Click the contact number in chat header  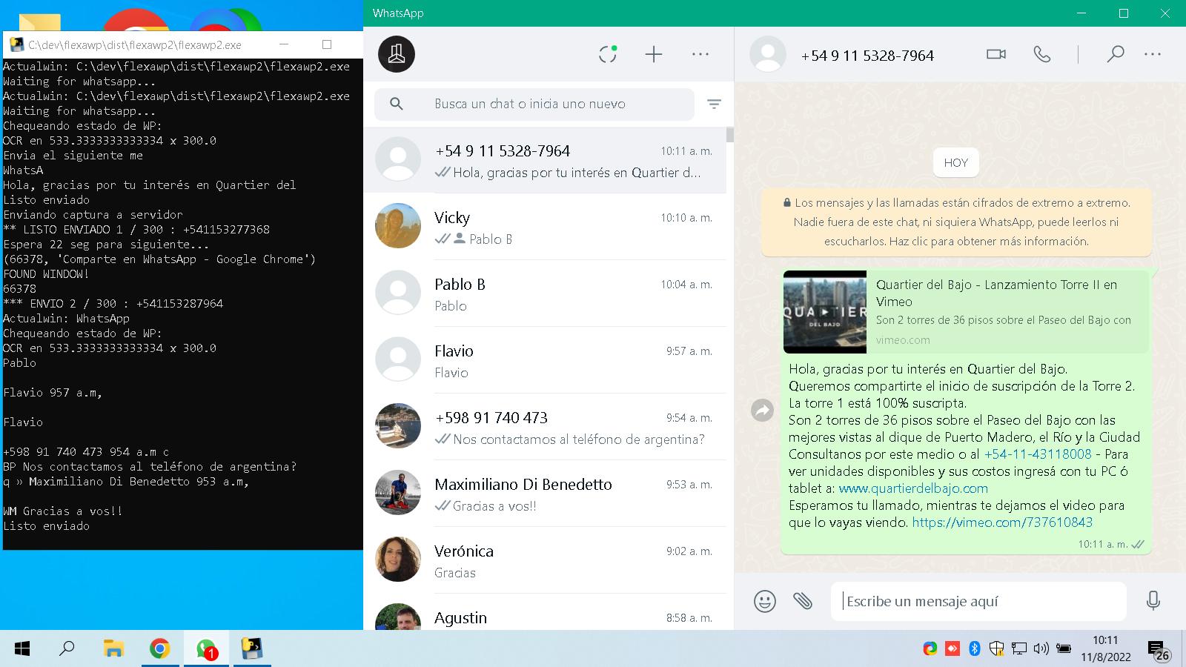tap(867, 56)
